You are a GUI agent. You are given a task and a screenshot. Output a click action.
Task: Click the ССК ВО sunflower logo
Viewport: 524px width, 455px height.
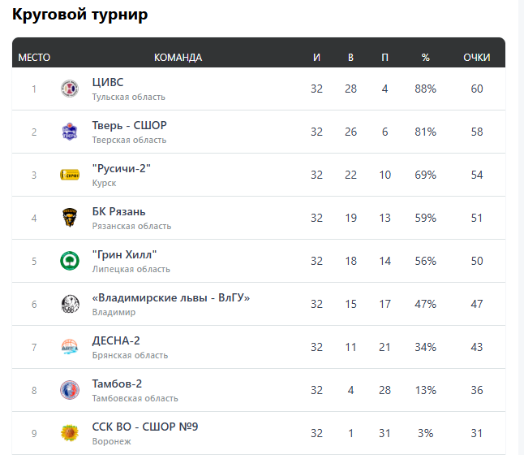pos(70,433)
